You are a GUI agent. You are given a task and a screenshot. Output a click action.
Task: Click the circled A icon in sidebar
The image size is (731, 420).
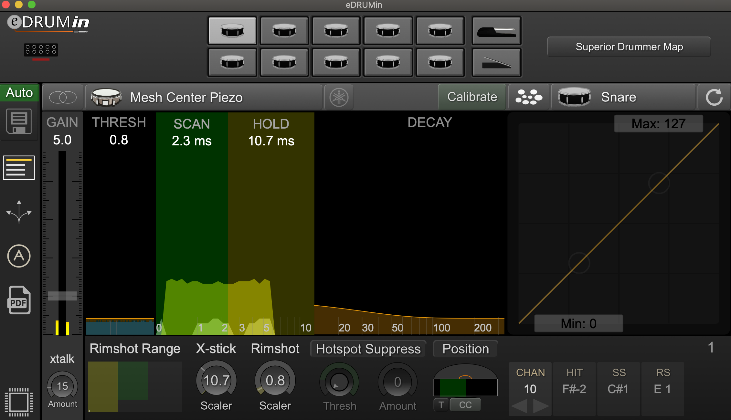click(19, 256)
